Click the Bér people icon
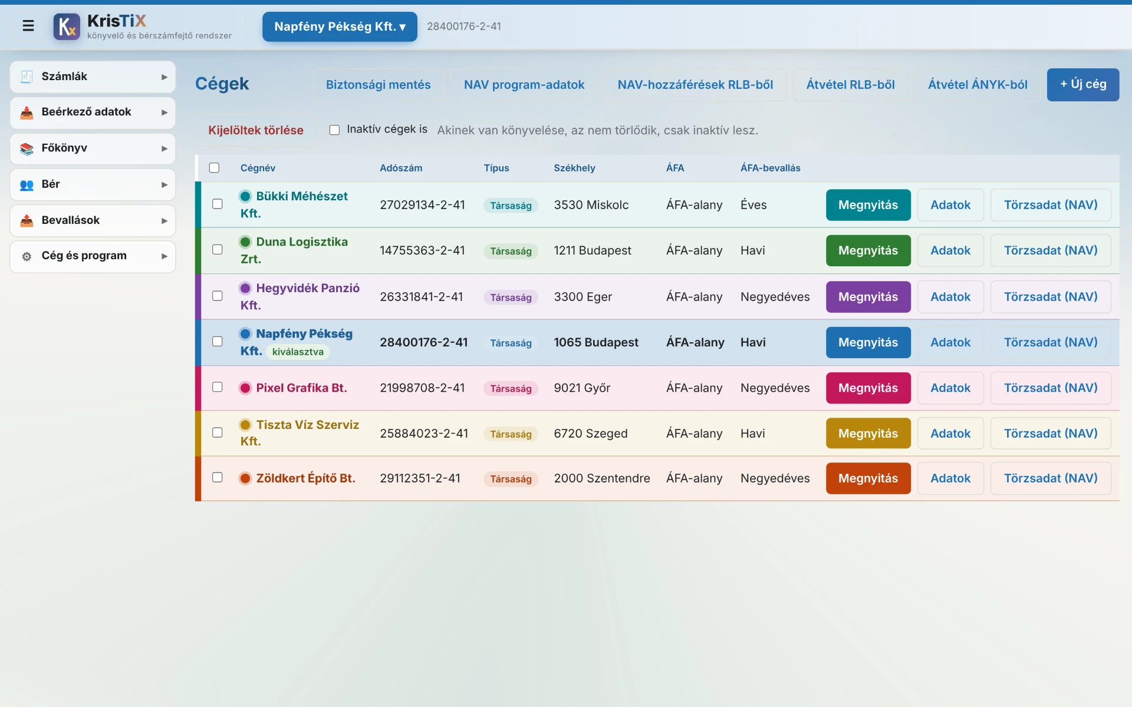The image size is (1132, 707). (27, 184)
